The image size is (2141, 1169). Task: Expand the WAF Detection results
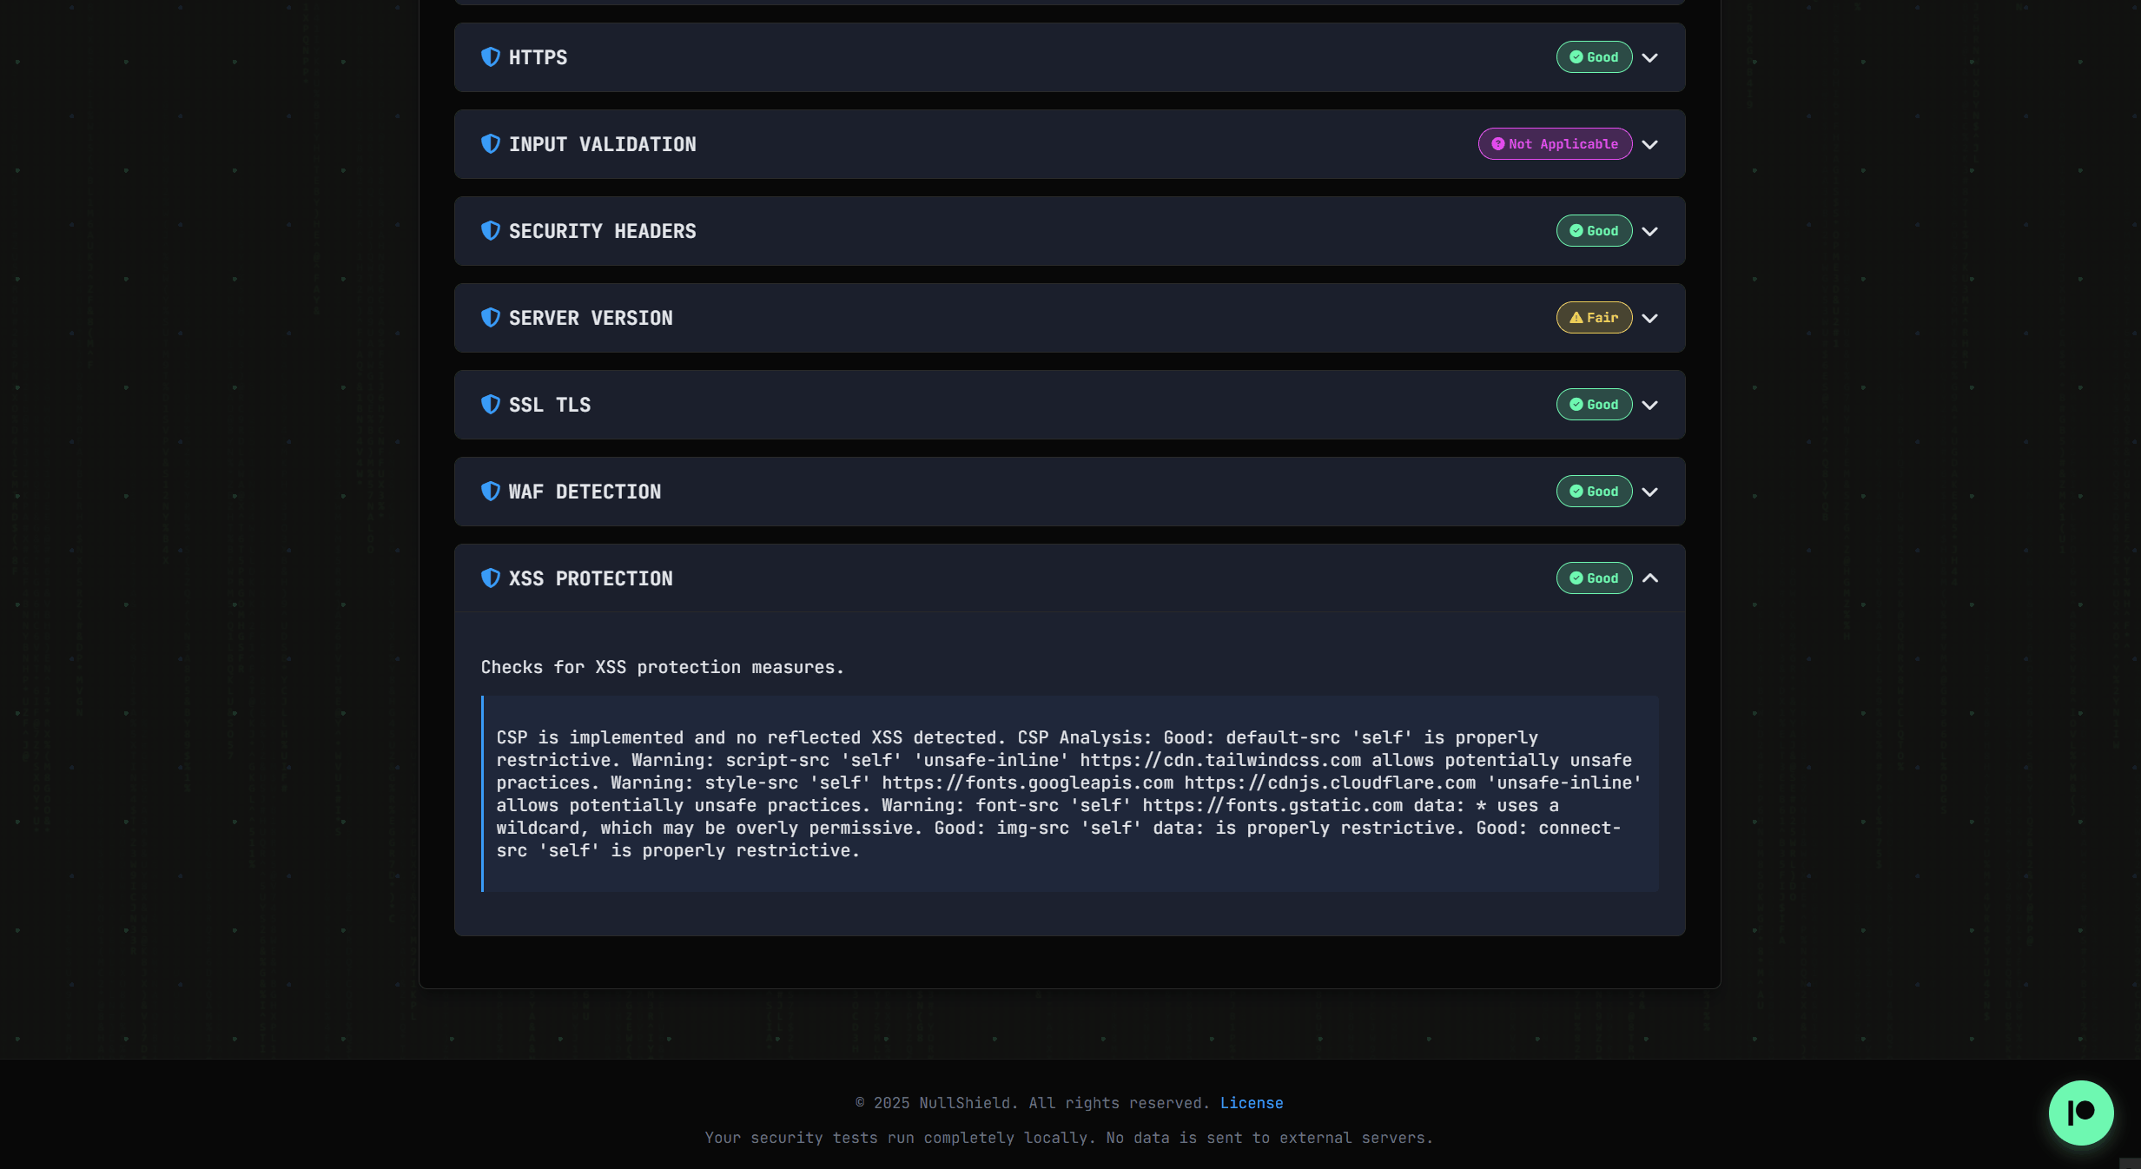coord(1649,492)
